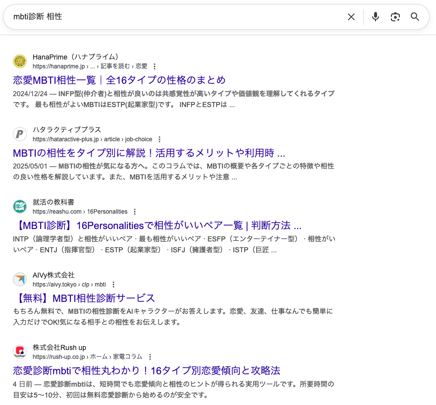
Task: Click the 就活の教科書 green favicon
Action: pyautogui.click(x=20, y=206)
